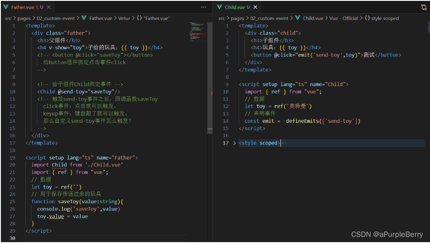Image resolution: width=430 pixels, height=243 pixels.
Task: Click 'function saveToy' declaration
Action: 55,201
